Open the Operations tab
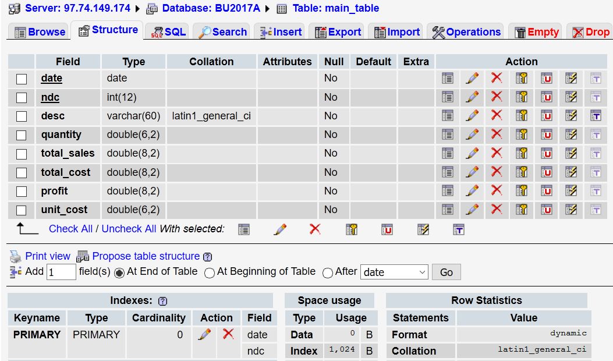The image size is (613, 361). click(x=466, y=32)
